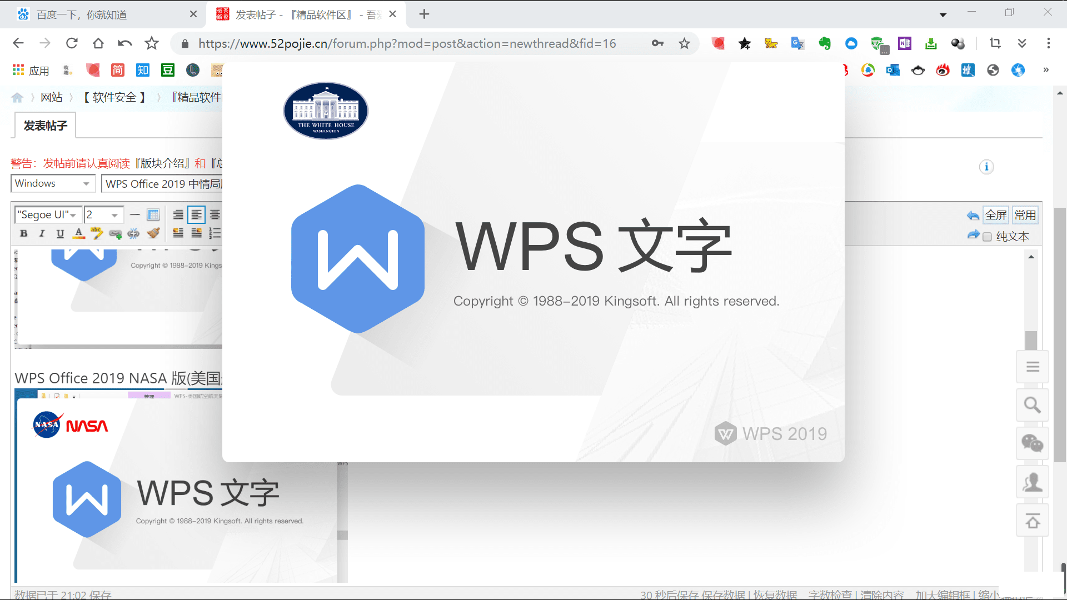Click the saved password key icon
This screenshot has width=1067, height=600.
[657, 43]
